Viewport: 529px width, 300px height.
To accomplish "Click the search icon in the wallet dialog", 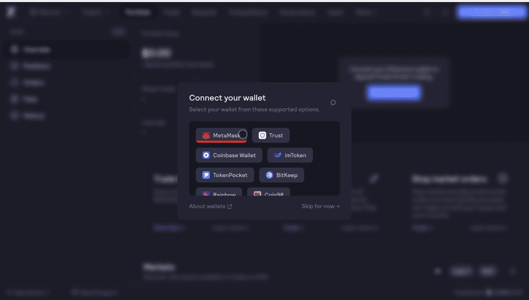I will 333,103.
